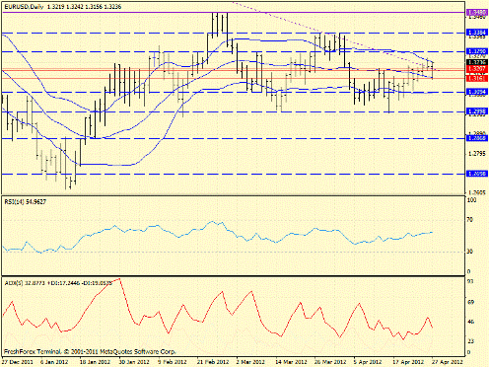Click the 17 Apr 2012 date label
Image resolution: width=489 pixels, height=367 pixels.
click(x=409, y=362)
